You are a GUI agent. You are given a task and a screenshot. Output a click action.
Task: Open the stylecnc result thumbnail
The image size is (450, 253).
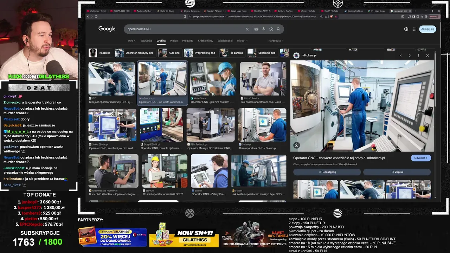(165, 171)
